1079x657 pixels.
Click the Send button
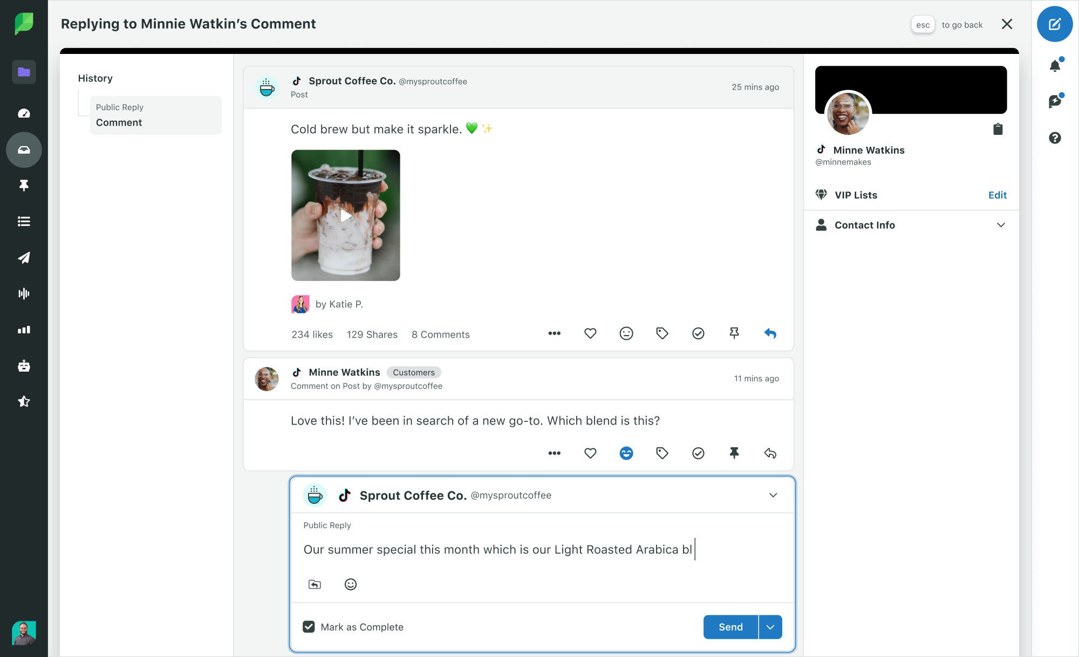(x=730, y=627)
